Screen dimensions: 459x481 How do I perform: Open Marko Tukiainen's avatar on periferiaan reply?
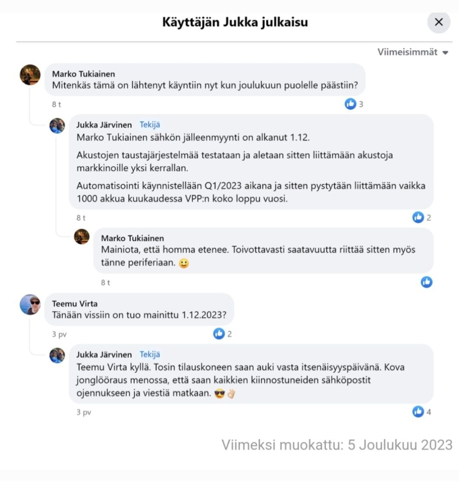pyautogui.click(x=82, y=236)
